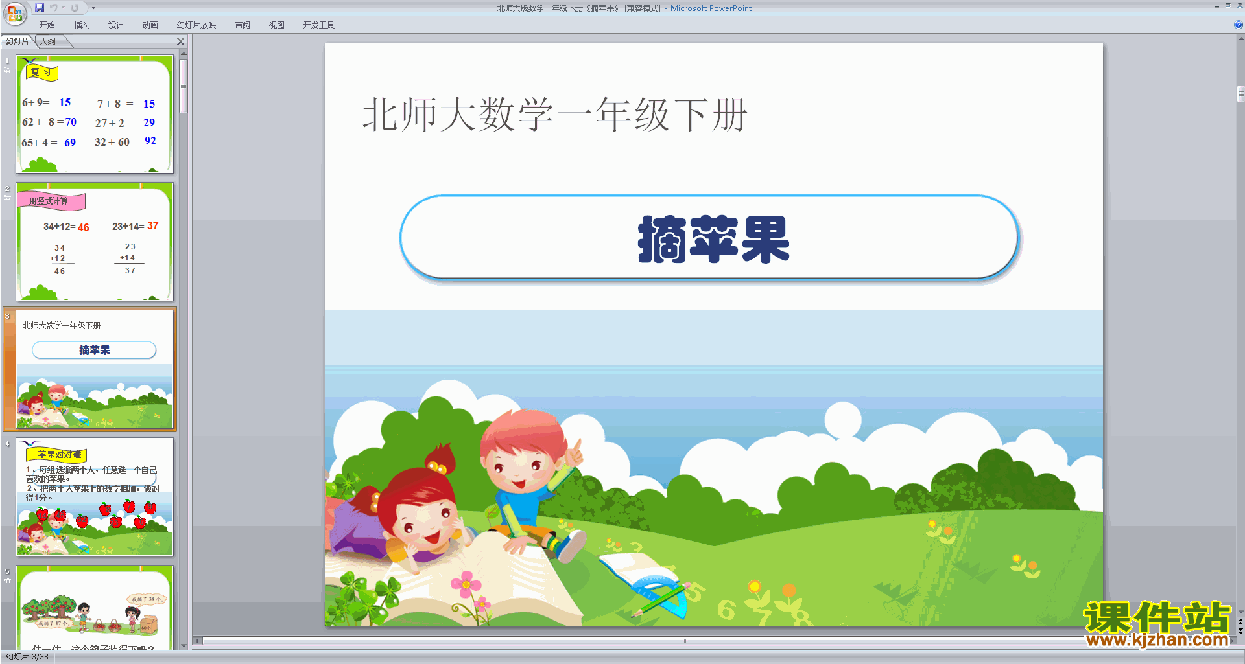Switch to the 大纲 outline tab
Viewport: 1245px width, 664px height.
tap(48, 41)
